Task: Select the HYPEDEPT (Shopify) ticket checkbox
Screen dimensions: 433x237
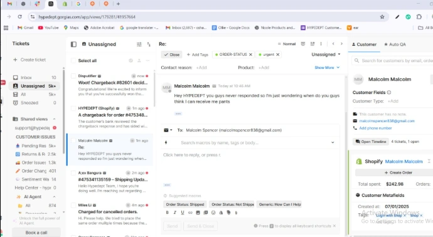Action: (x=73, y=108)
